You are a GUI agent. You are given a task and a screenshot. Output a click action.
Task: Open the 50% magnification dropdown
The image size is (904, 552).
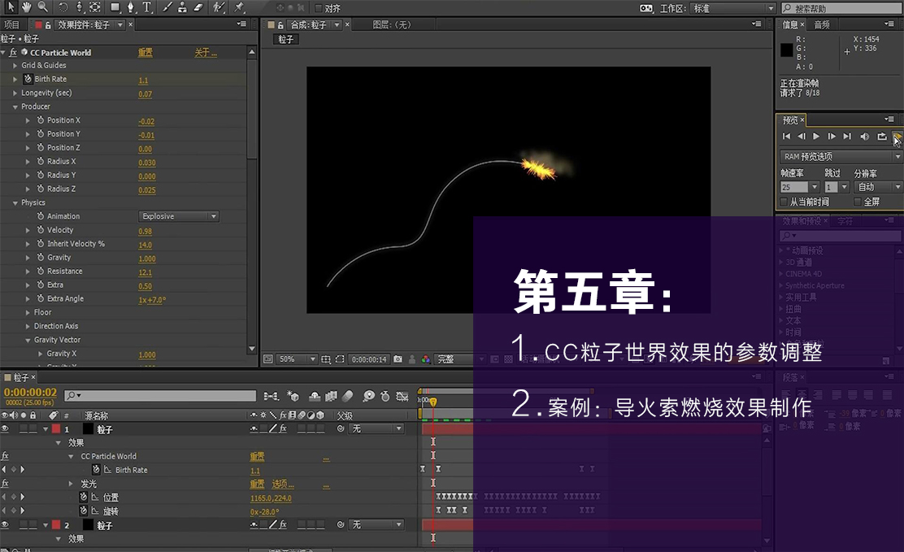pyautogui.click(x=297, y=359)
